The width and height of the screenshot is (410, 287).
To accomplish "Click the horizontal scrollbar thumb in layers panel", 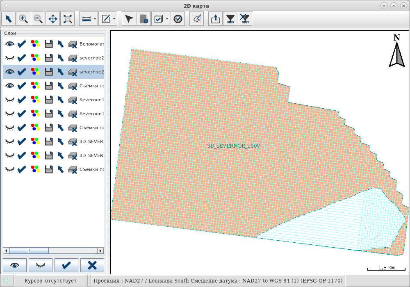I will (29, 251).
